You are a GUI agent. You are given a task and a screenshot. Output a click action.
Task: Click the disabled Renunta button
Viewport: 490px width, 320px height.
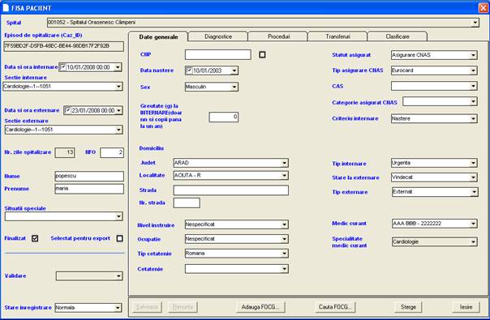click(183, 307)
